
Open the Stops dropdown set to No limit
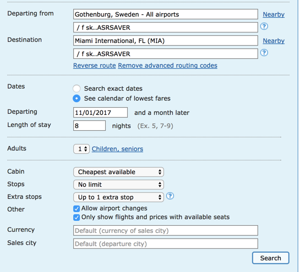point(118,185)
